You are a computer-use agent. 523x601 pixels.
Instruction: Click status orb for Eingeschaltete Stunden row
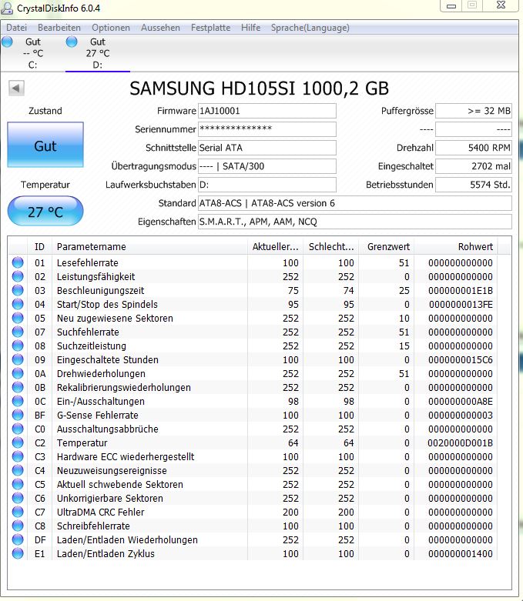coord(18,359)
